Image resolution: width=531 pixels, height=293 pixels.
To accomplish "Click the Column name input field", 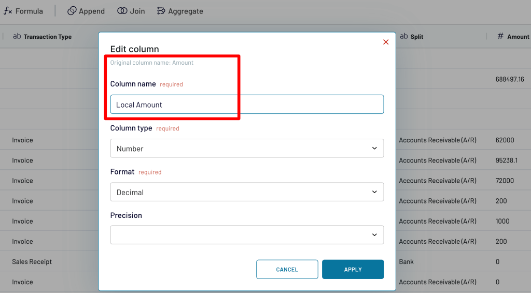I will pos(247,105).
